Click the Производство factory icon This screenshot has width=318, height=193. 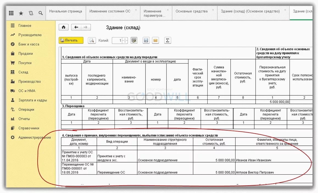[x=13, y=82]
